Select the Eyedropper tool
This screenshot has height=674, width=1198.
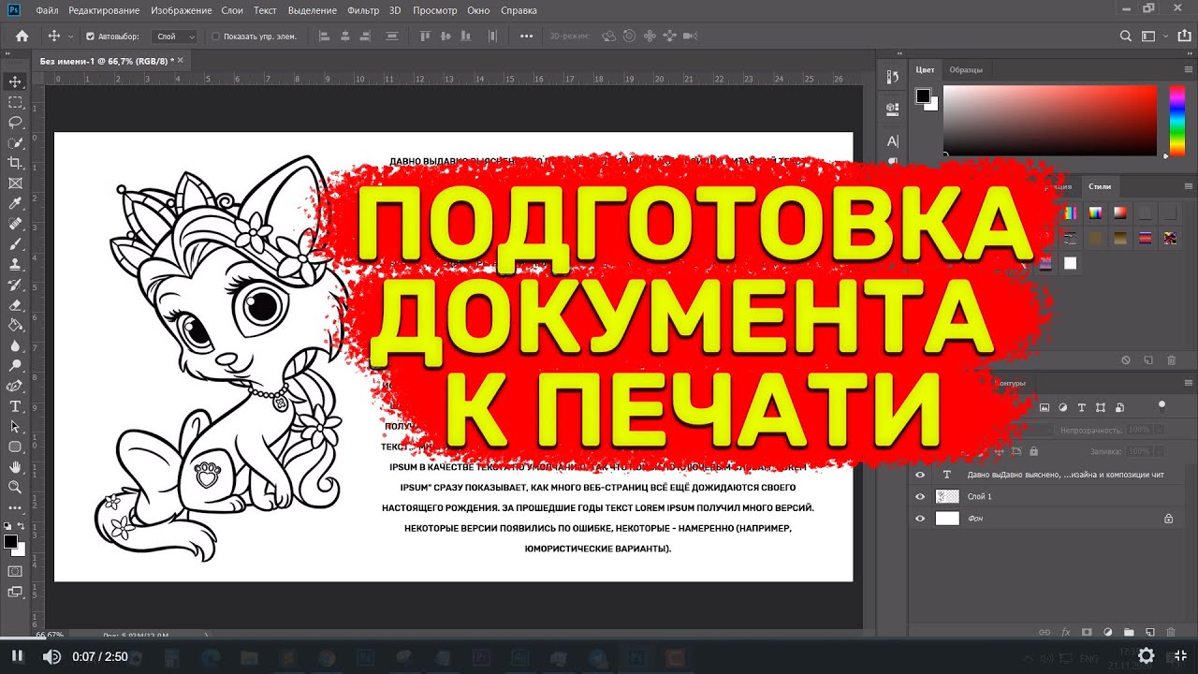click(15, 203)
